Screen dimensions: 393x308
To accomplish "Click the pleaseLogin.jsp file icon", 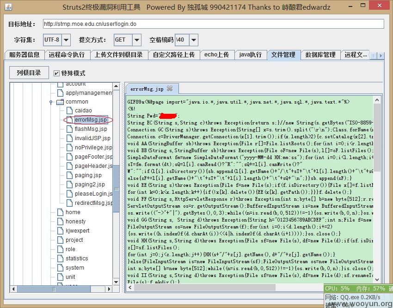I will (x=70, y=194).
